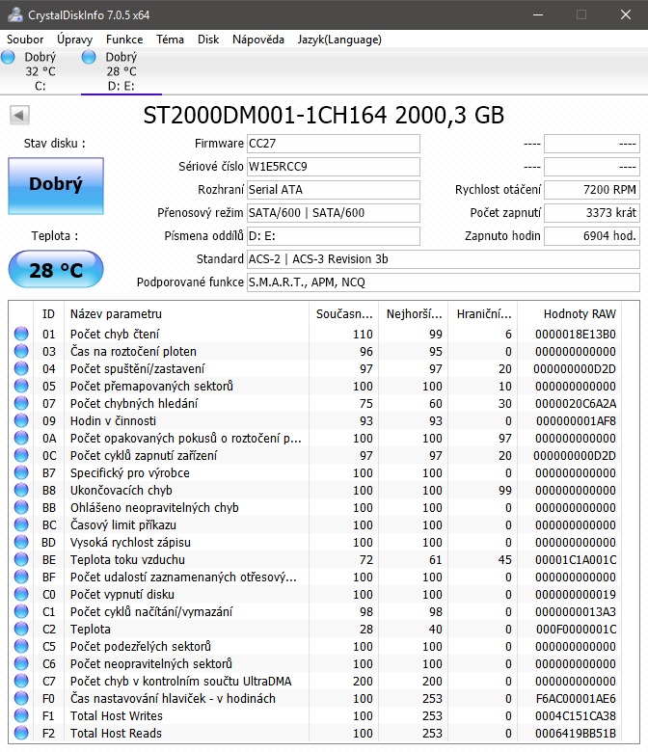
Task: Click the 28 °C temperature button
Action: [56, 270]
